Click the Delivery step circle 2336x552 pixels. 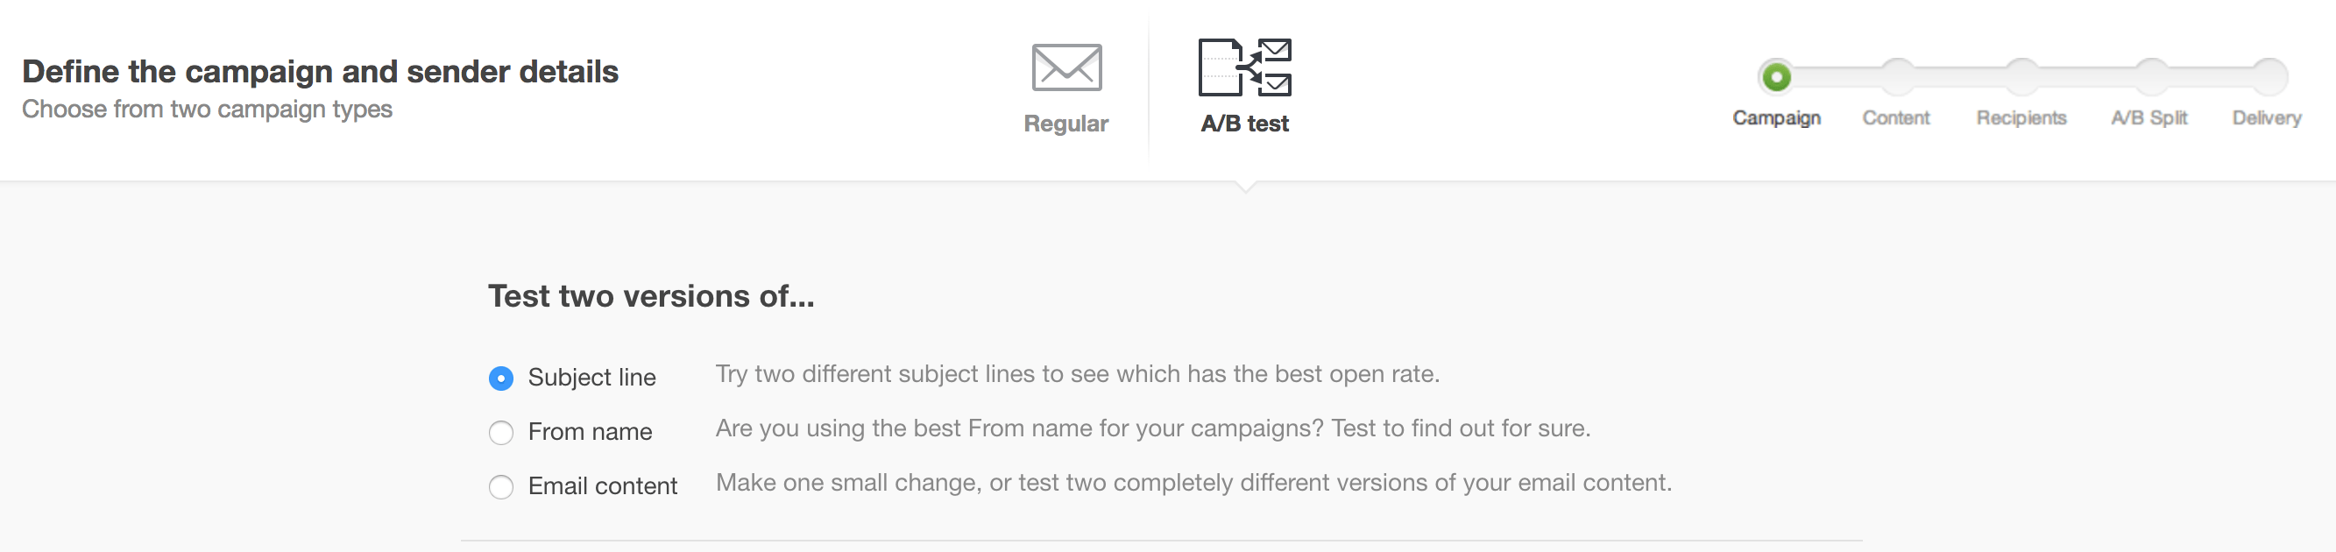pyautogui.click(x=2269, y=77)
